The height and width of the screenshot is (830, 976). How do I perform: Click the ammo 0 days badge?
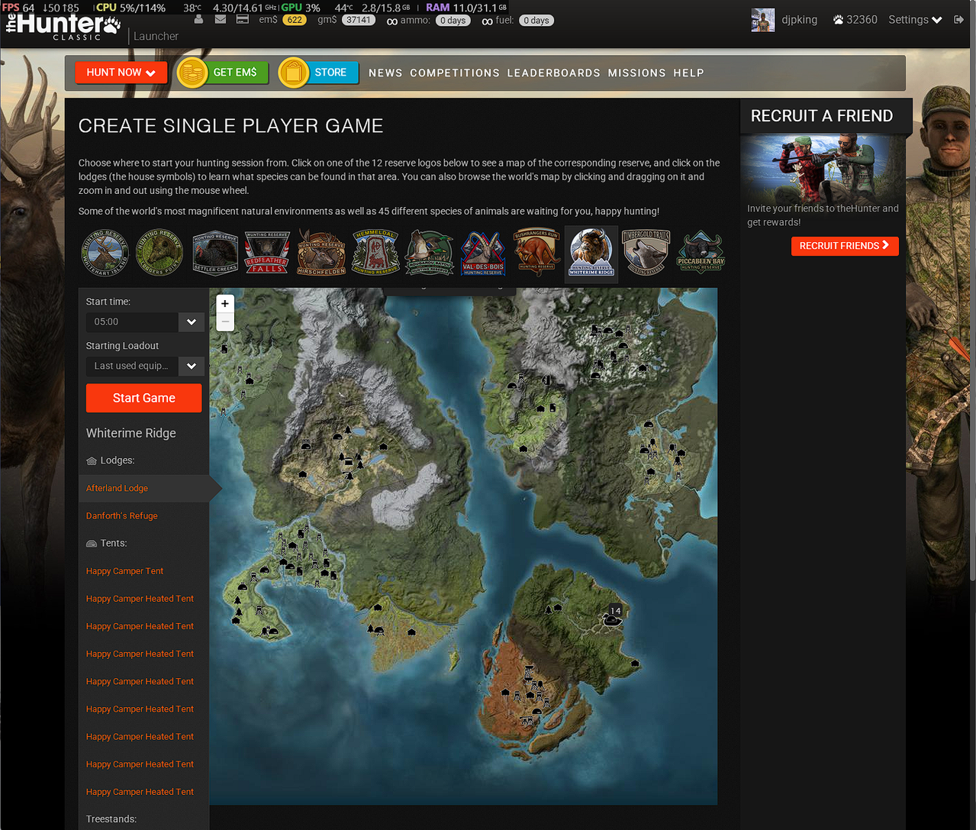pyautogui.click(x=453, y=21)
